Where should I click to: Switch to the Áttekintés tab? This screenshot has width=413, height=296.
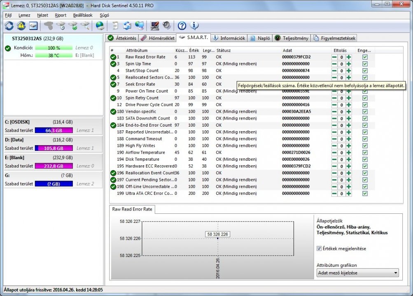[x=122, y=38]
